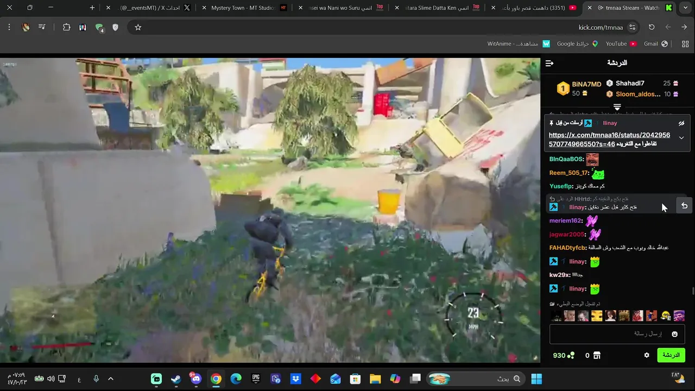The image size is (695, 391).
Task: Open Steam from the taskbar
Action: click(176, 379)
